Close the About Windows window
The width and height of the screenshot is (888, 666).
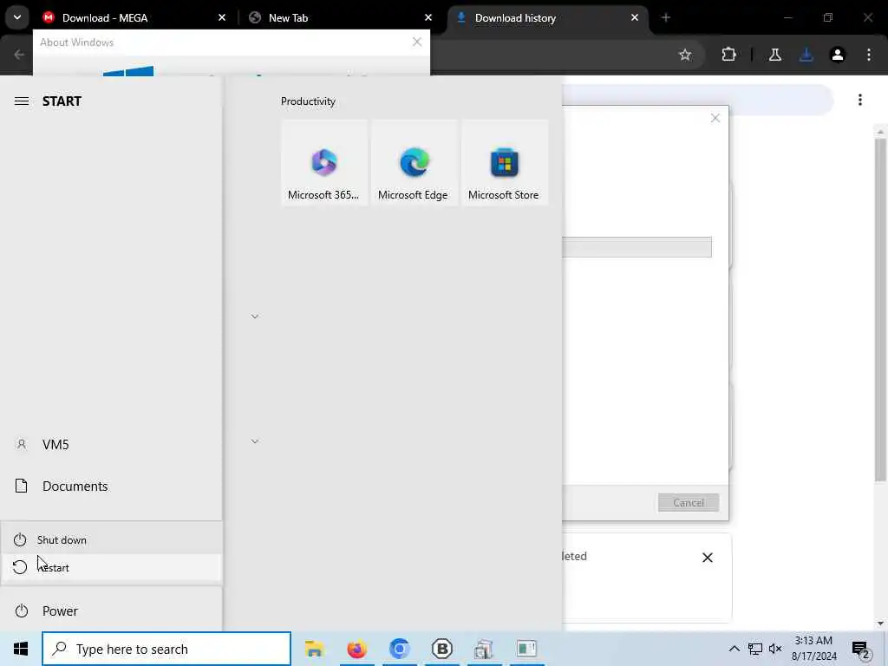417,42
